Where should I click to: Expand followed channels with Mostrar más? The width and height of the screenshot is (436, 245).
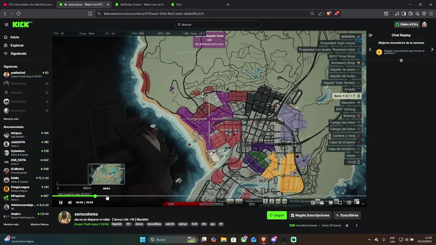(11, 119)
